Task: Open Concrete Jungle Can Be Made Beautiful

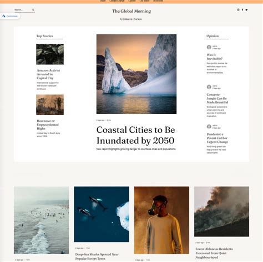Action: tap(218, 99)
